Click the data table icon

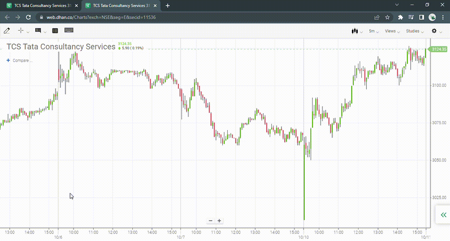[x=55, y=30]
